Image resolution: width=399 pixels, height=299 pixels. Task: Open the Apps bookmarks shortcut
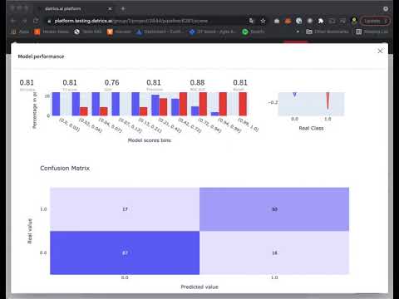20,32
